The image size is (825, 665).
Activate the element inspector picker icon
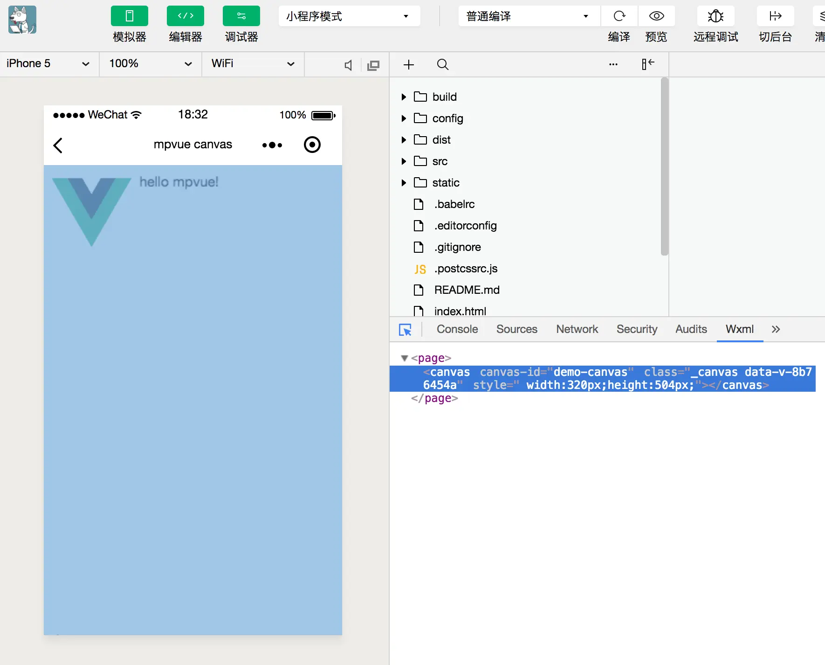pyautogui.click(x=406, y=330)
